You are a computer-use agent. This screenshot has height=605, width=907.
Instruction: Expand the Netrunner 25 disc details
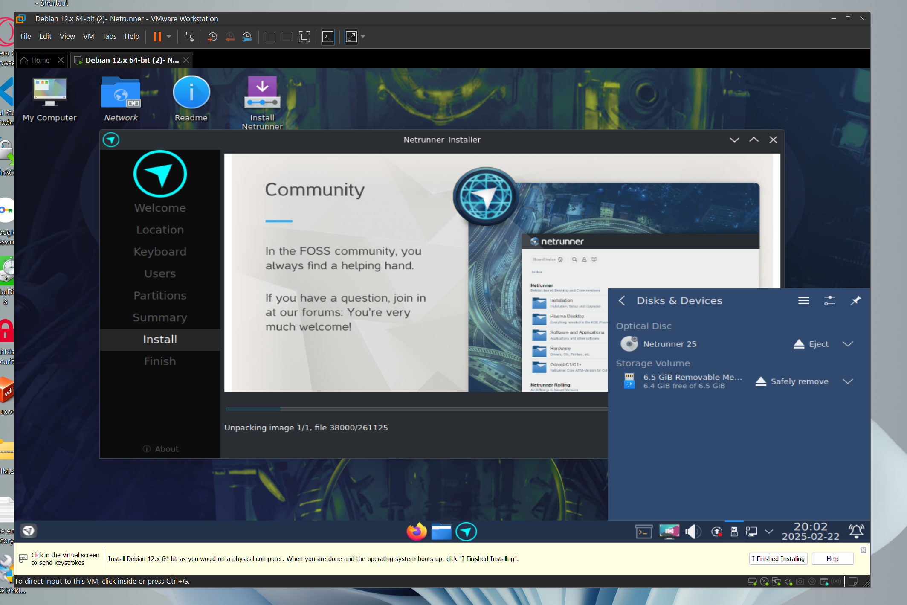pos(848,344)
